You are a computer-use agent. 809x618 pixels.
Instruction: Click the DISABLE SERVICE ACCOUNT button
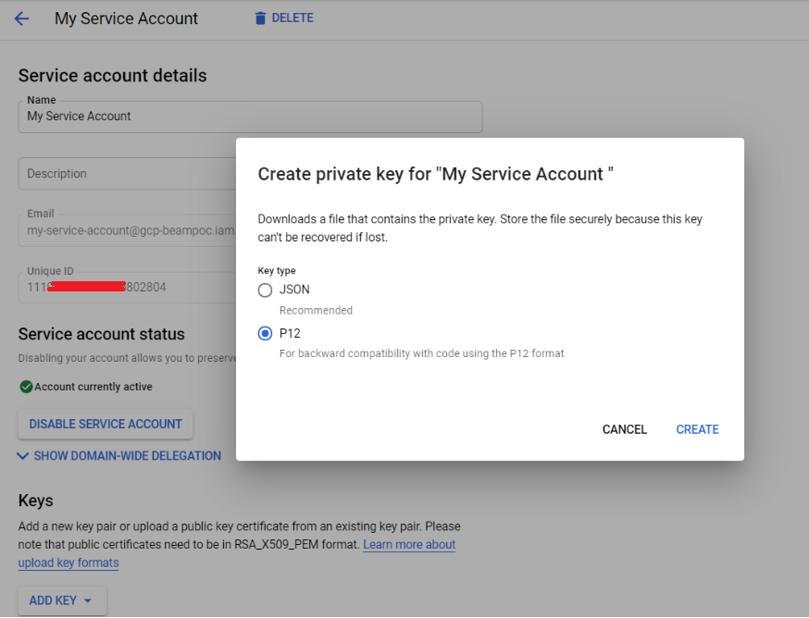pos(106,424)
